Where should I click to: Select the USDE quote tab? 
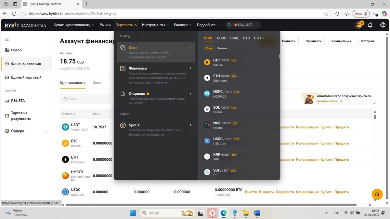[235, 38]
